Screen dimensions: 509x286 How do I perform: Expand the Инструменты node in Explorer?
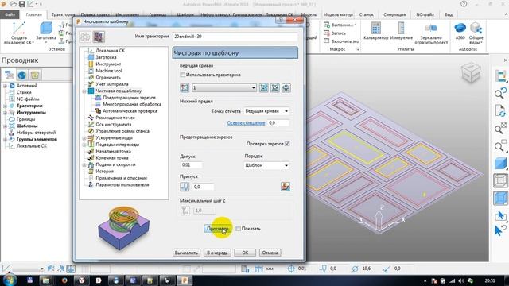[x=6, y=113]
